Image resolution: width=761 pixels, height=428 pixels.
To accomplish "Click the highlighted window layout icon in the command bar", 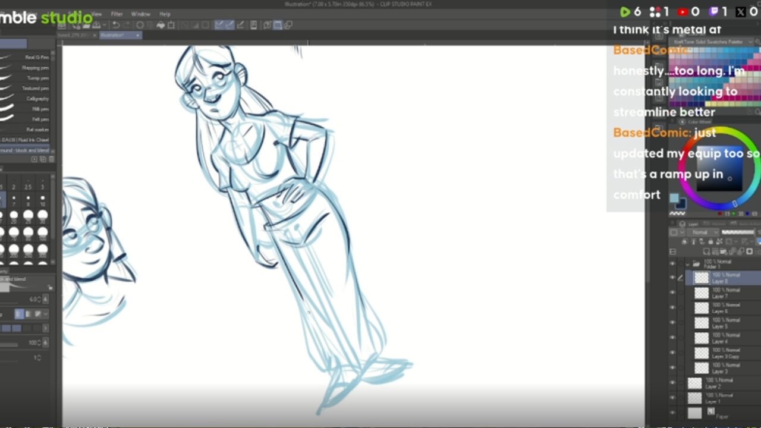I will click(278, 25).
